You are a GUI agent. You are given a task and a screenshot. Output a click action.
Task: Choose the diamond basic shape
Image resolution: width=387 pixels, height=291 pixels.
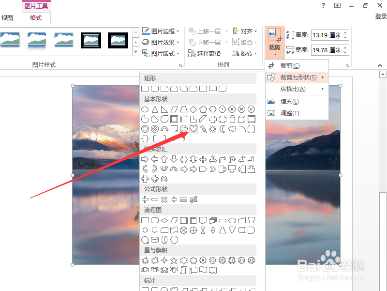coord(193,109)
